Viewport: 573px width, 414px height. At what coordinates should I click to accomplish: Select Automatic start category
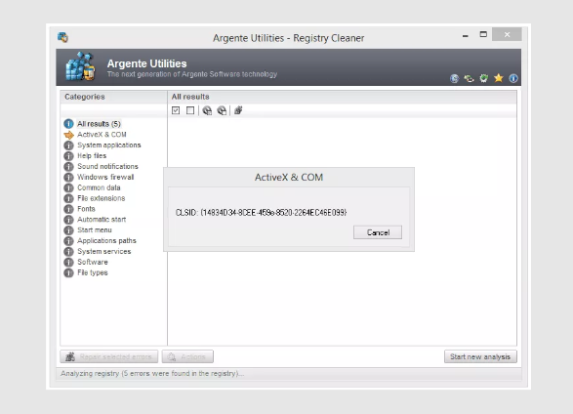click(102, 220)
